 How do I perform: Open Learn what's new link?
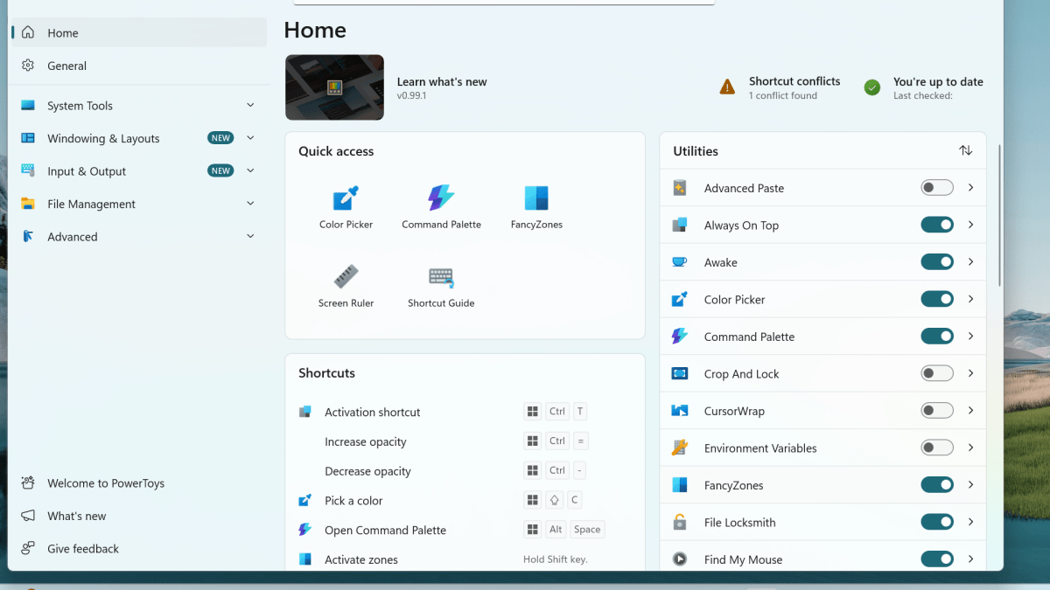(x=442, y=81)
